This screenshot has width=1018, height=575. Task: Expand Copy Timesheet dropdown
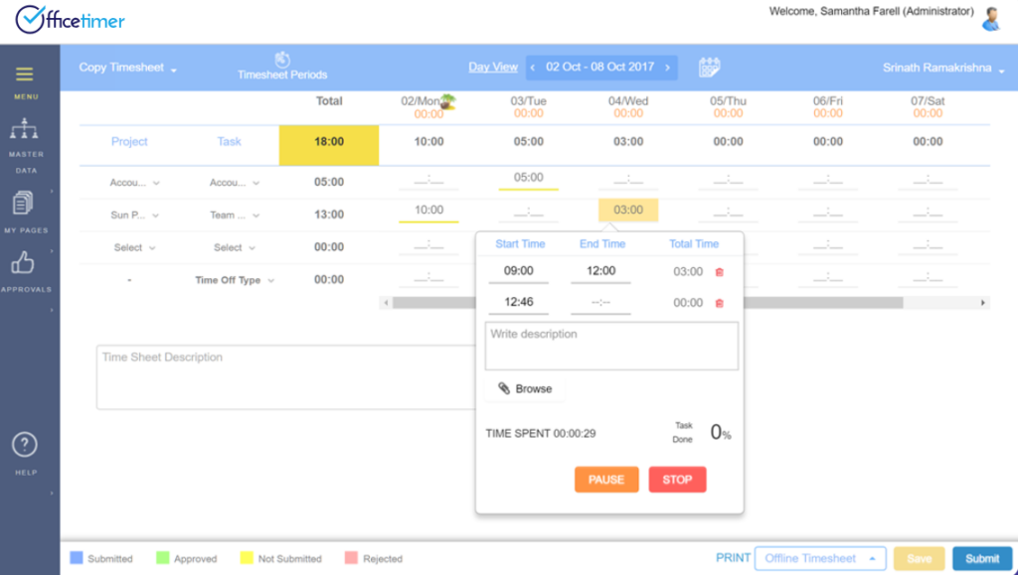point(128,68)
